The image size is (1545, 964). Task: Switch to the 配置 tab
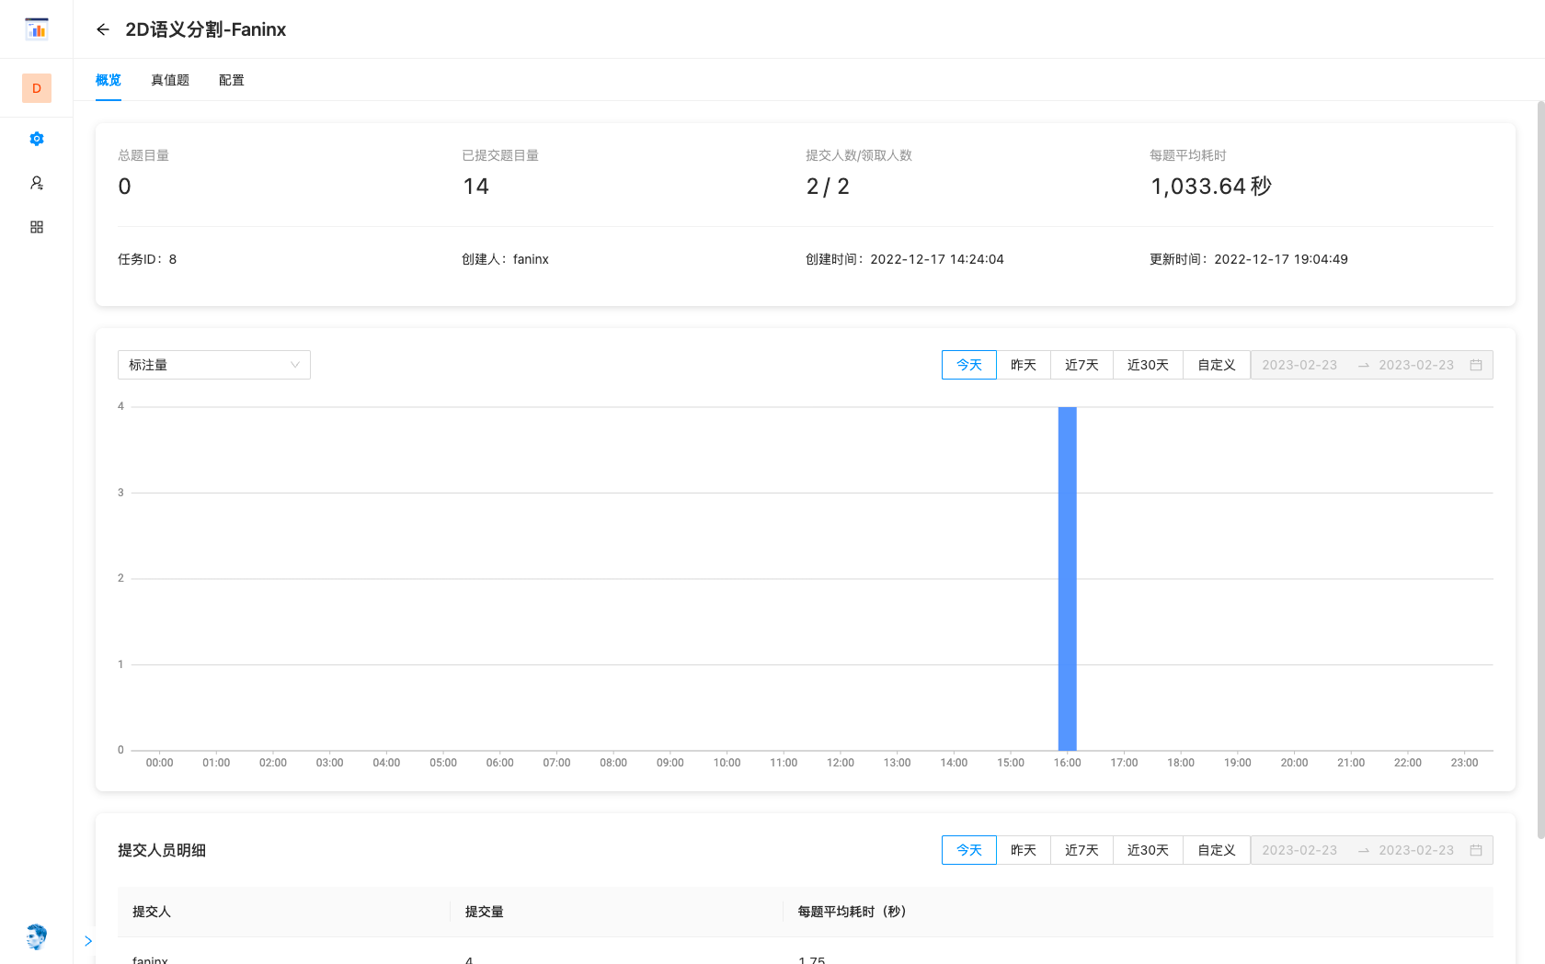tap(232, 80)
